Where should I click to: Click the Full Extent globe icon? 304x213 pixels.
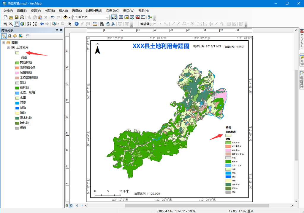pos(22,24)
